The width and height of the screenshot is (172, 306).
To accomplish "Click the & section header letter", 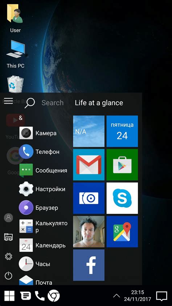I will [x=21, y=118].
